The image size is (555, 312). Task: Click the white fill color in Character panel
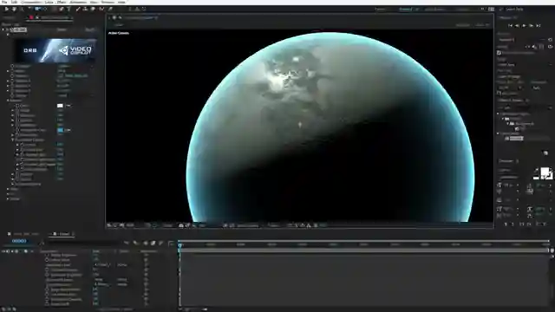545,172
